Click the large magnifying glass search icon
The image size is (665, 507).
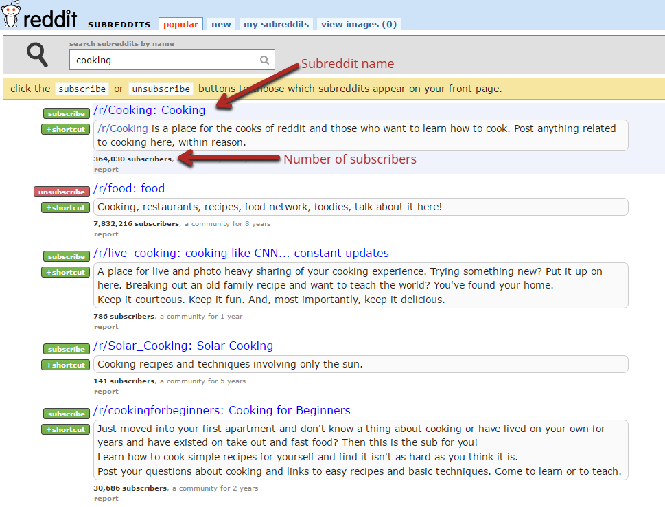[37, 55]
